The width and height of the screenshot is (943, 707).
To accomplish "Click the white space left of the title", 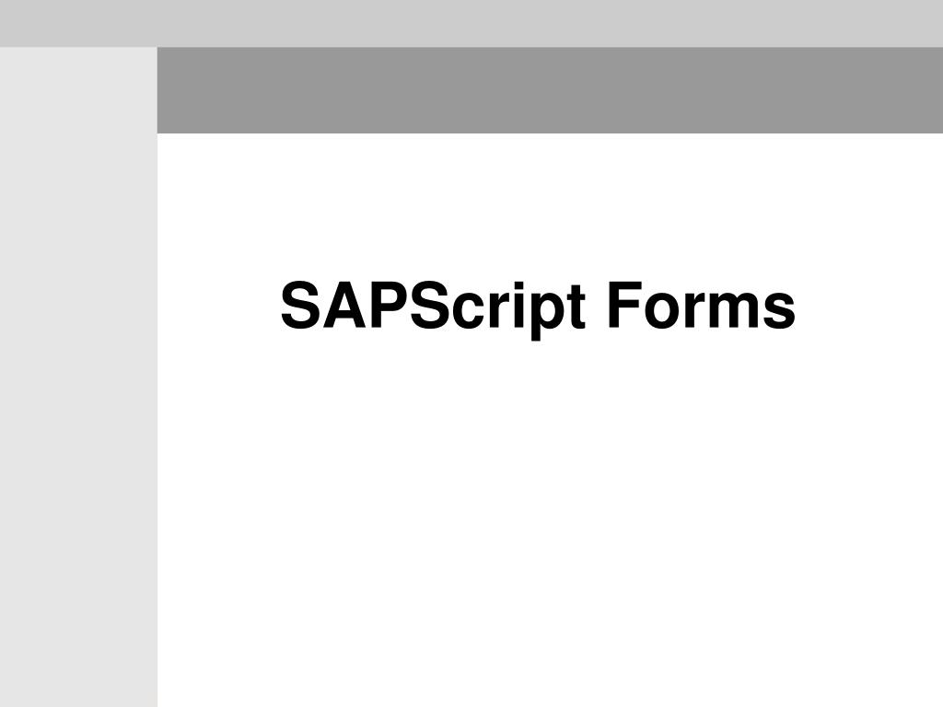I will coord(216,307).
